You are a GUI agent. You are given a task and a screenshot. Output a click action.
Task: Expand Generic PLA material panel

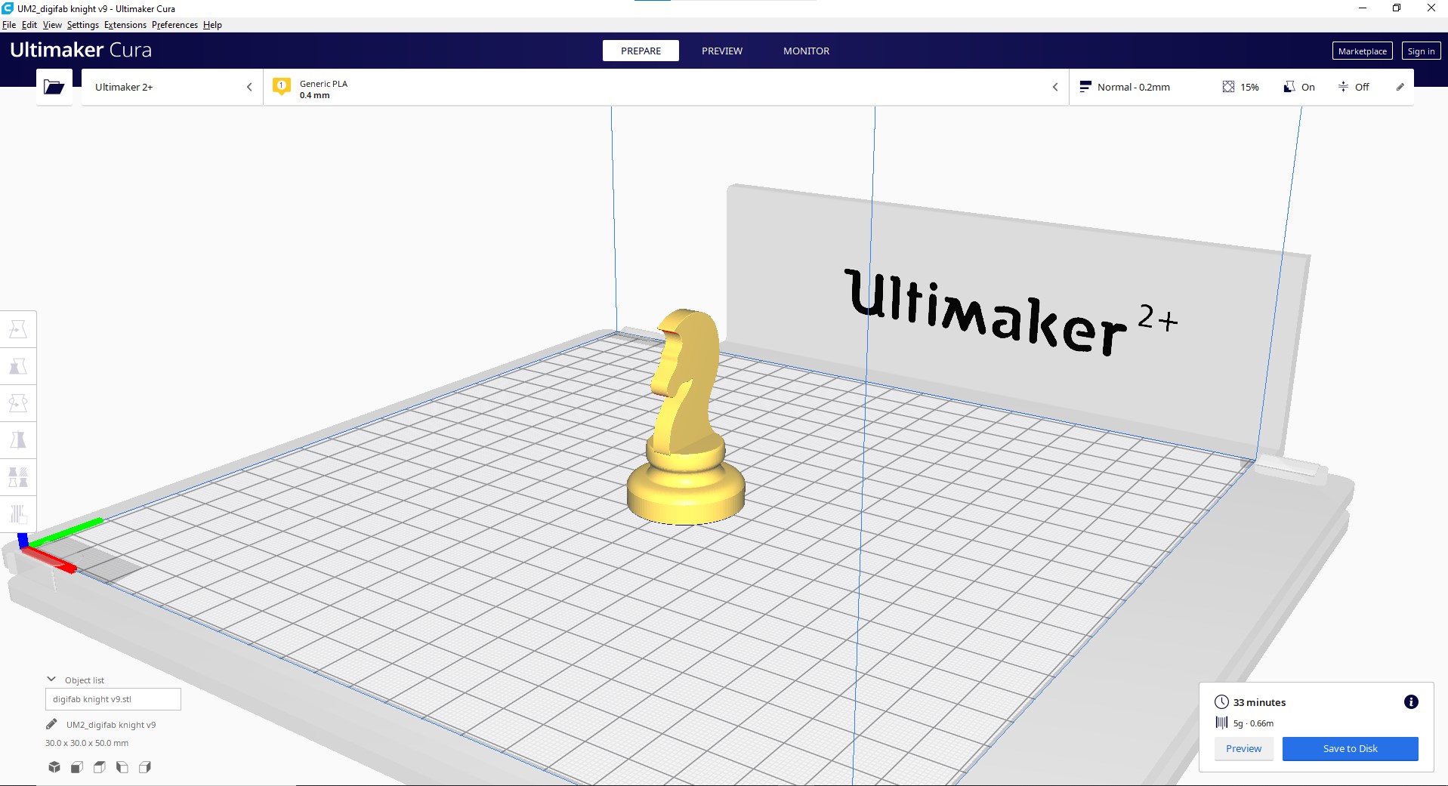[665, 87]
